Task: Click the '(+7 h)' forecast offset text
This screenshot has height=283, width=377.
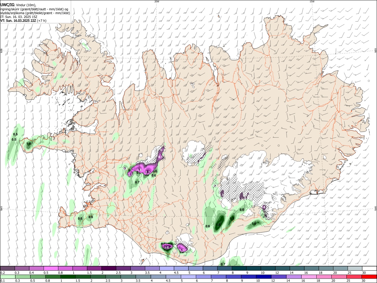Action: tap(42, 21)
